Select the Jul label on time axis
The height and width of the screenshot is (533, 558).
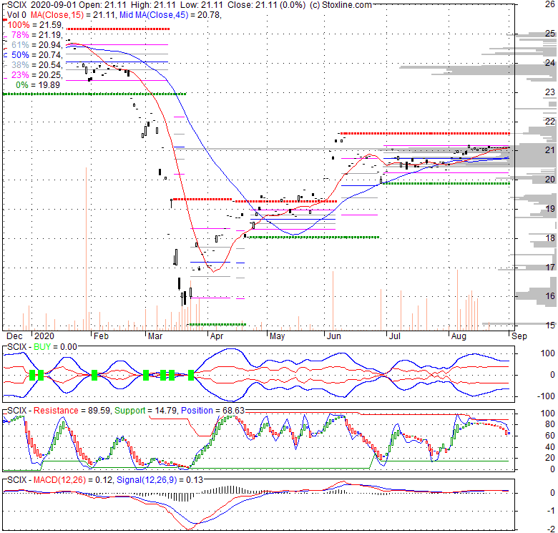(395, 336)
